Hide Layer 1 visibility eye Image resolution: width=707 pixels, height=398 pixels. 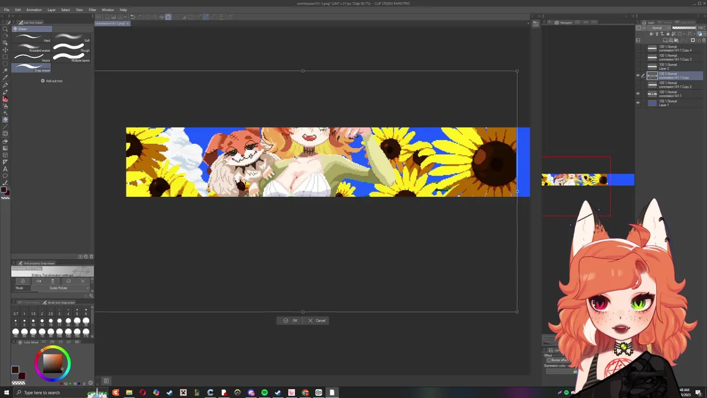point(638,103)
